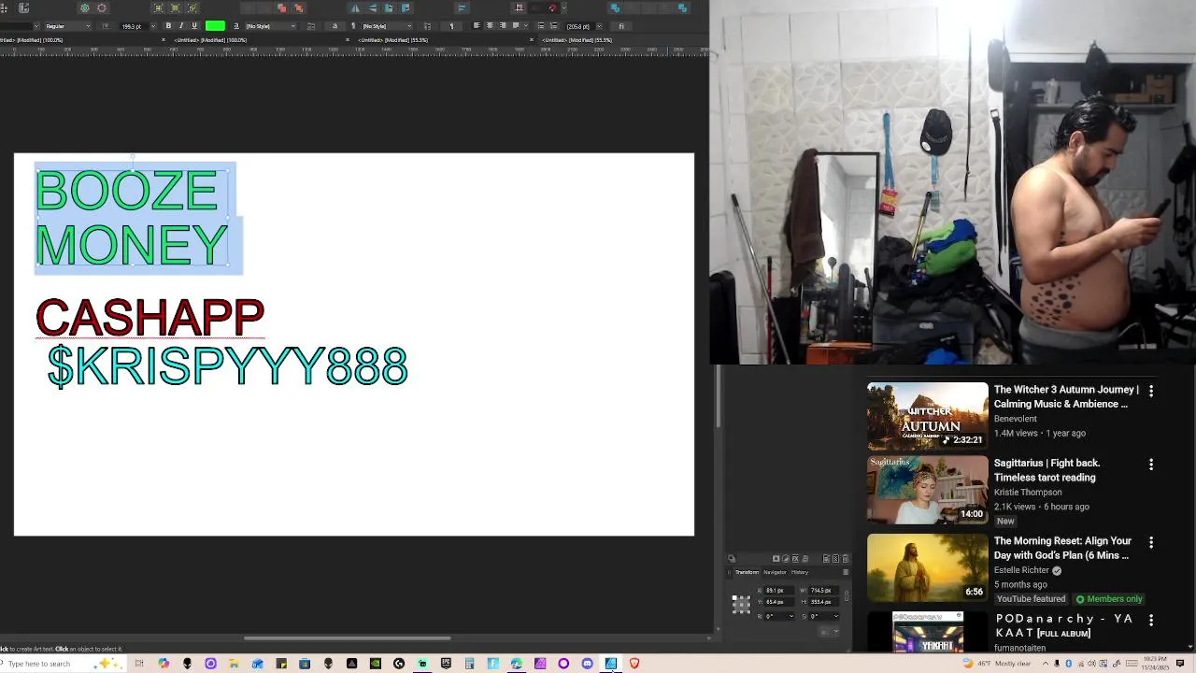Toggle the aspect ratio lock link
Viewport: 1196px width, 673px height.
847,596
